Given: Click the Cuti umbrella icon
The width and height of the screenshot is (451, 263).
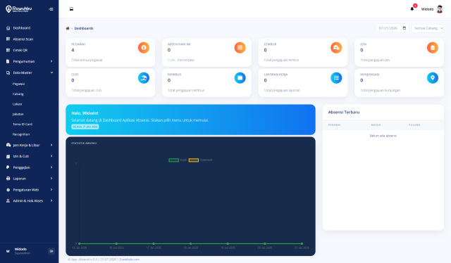Looking at the screenshot, I should coord(144,78).
